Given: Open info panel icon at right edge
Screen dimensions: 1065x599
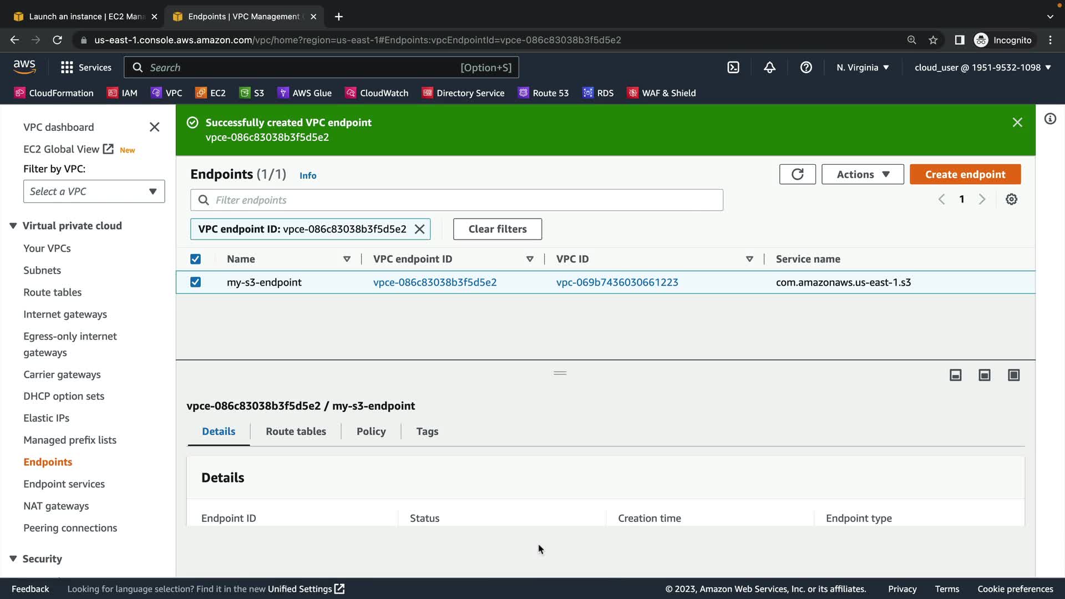Looking at the screenshot, I should pos(1050,119).
